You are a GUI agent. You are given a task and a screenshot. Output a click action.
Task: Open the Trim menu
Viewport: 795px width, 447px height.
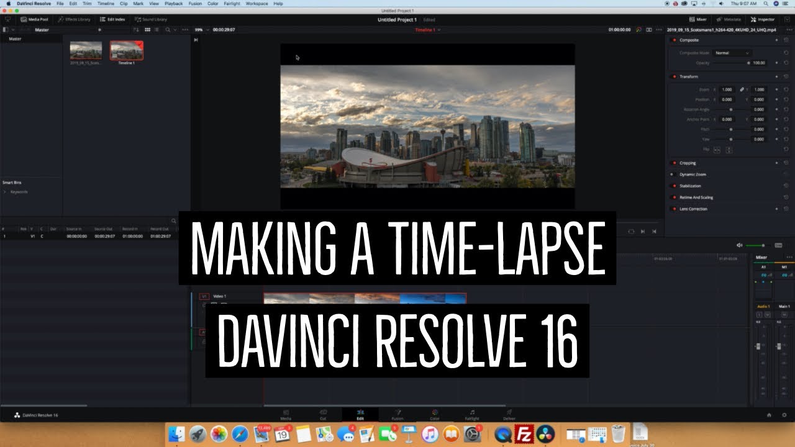[87, 4]
